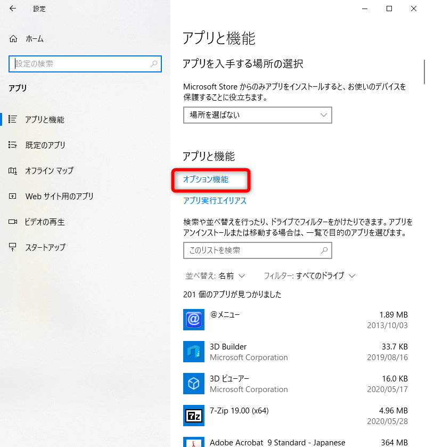Expand the 並べ替え: 名前 sort dropdown
The height and width of the screenshot is (447, 426).
click(x=215, y=276)
